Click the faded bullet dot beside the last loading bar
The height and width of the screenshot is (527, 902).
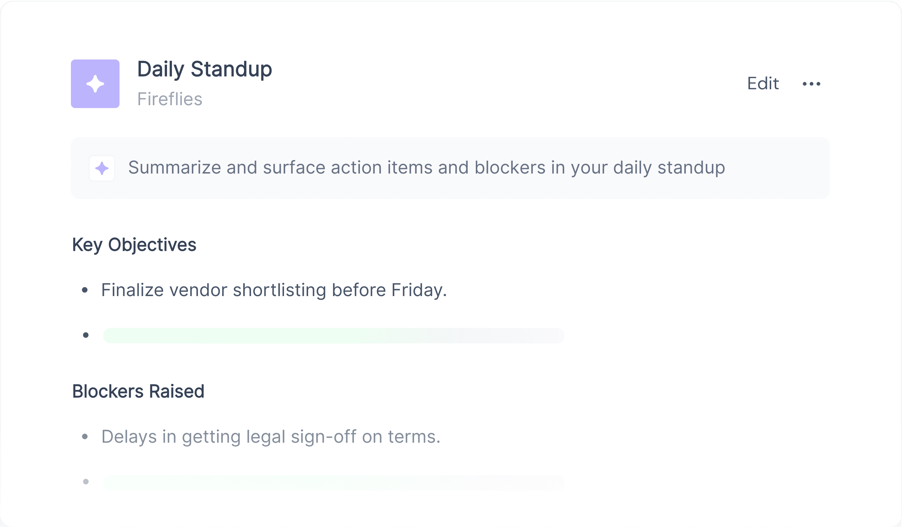tap(85, 482)
